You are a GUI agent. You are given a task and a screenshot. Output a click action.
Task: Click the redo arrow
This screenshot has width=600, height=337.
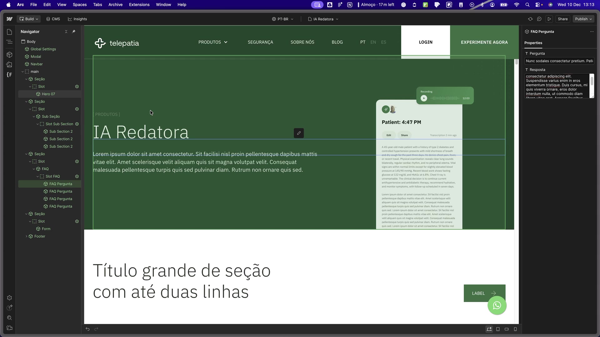96,329
